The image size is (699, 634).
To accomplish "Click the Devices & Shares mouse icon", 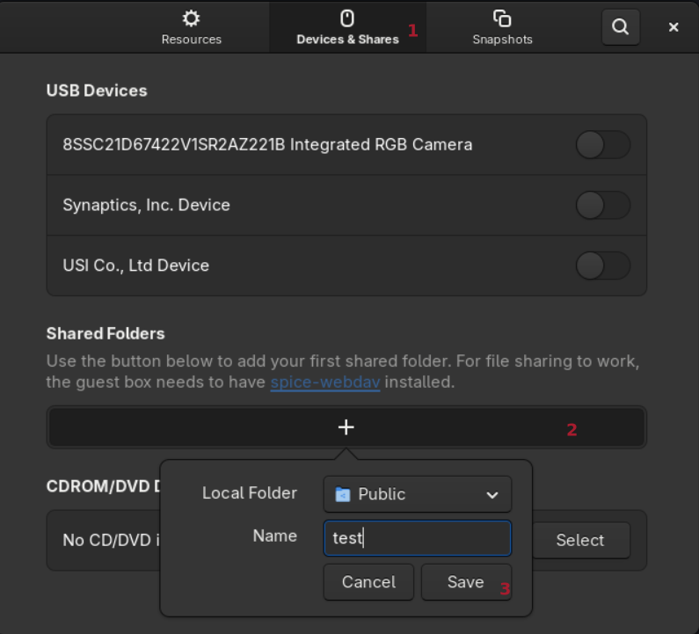I will [x=347, y=18].
